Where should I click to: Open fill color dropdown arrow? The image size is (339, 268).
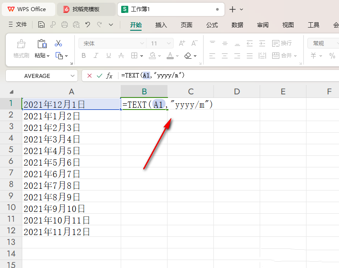coord(159,56)
